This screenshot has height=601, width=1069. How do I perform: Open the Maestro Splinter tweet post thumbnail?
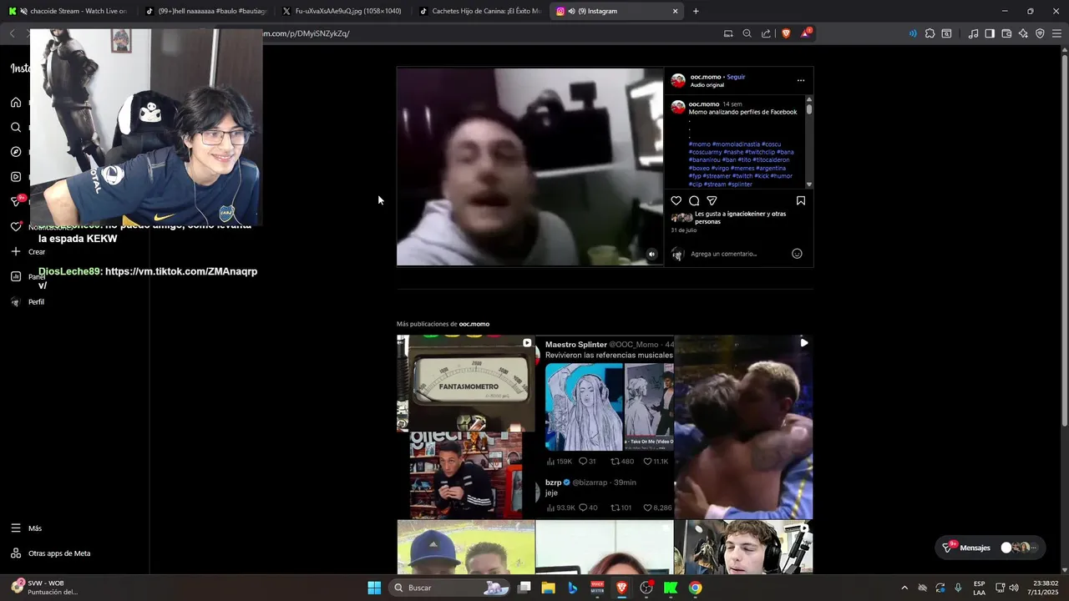coord(605,427)
